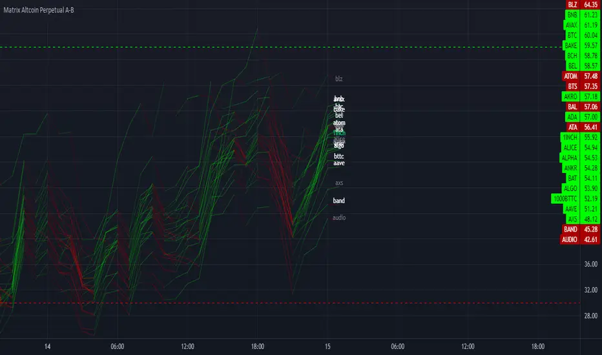The width and height of the screenshot is (602, 355).
Task: Select the ATA 56.41 price label
Action: coord(583,127)
